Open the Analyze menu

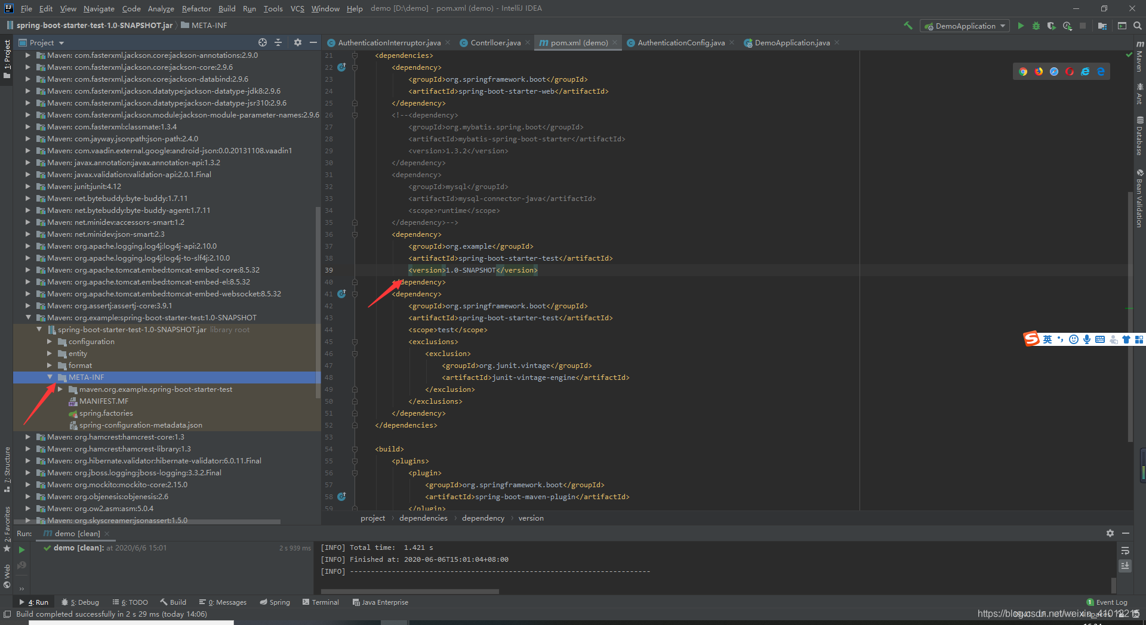click(x=161, y=8)
